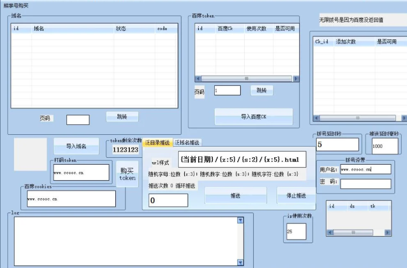407x268 pixels.
Task: Click the id column header in 域名 table
Action: tap(21, 28)
